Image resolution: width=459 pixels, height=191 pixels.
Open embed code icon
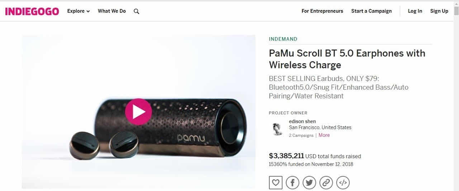pyautogui.click(x=343, y=183)
